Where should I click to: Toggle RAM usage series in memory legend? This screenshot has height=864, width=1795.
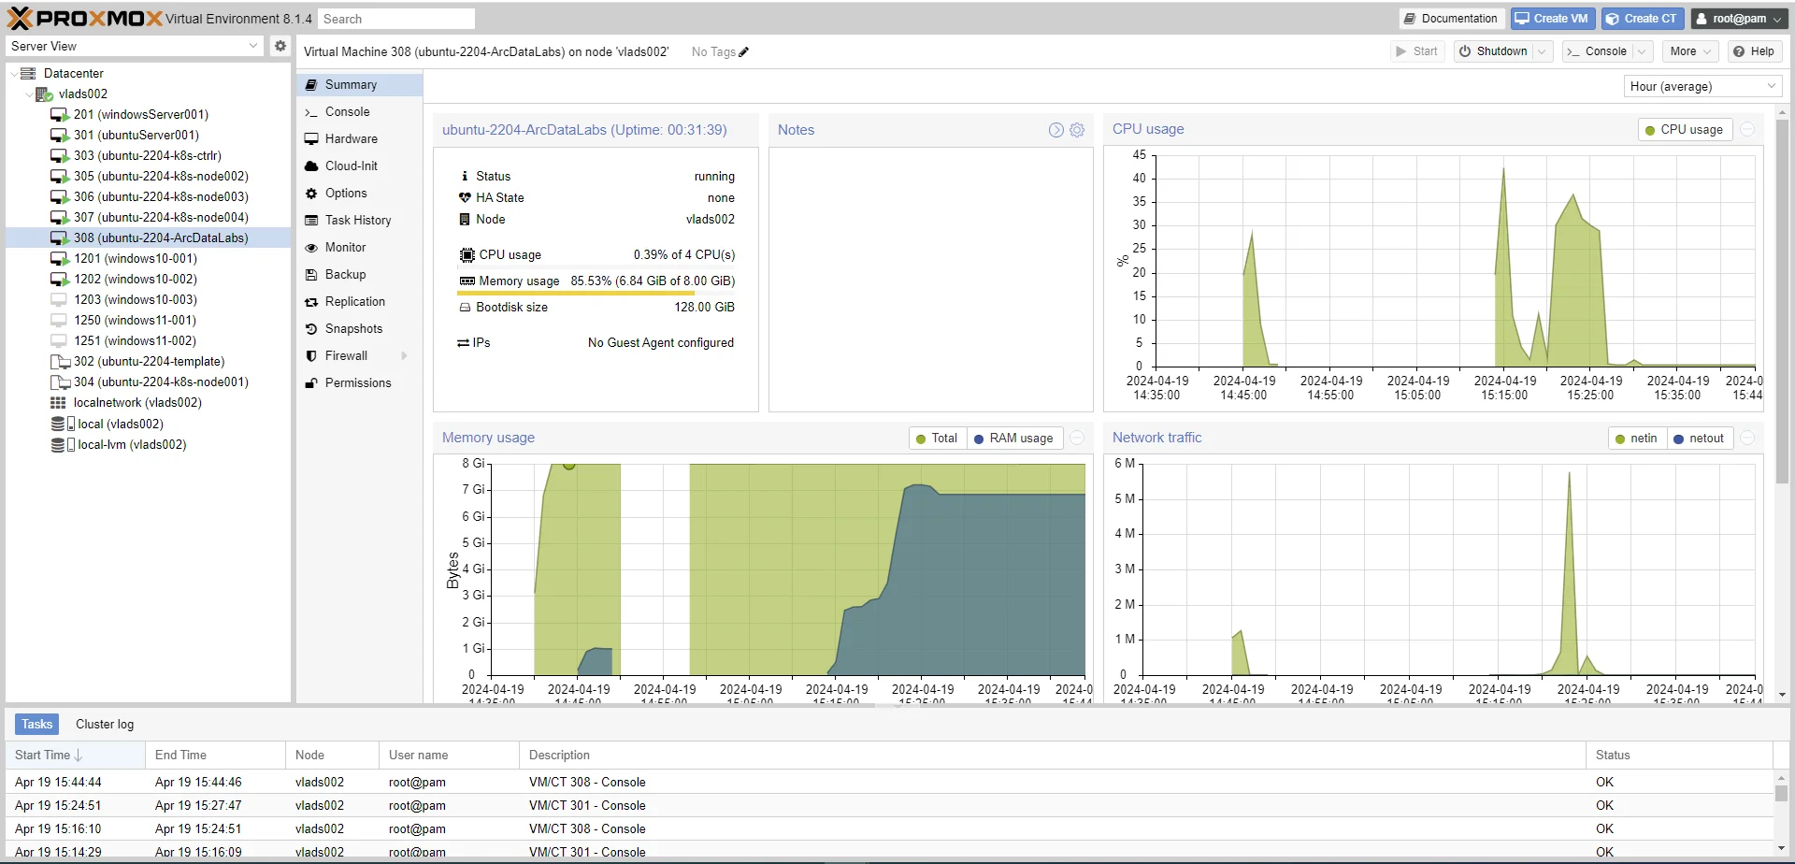(1013, 439)
